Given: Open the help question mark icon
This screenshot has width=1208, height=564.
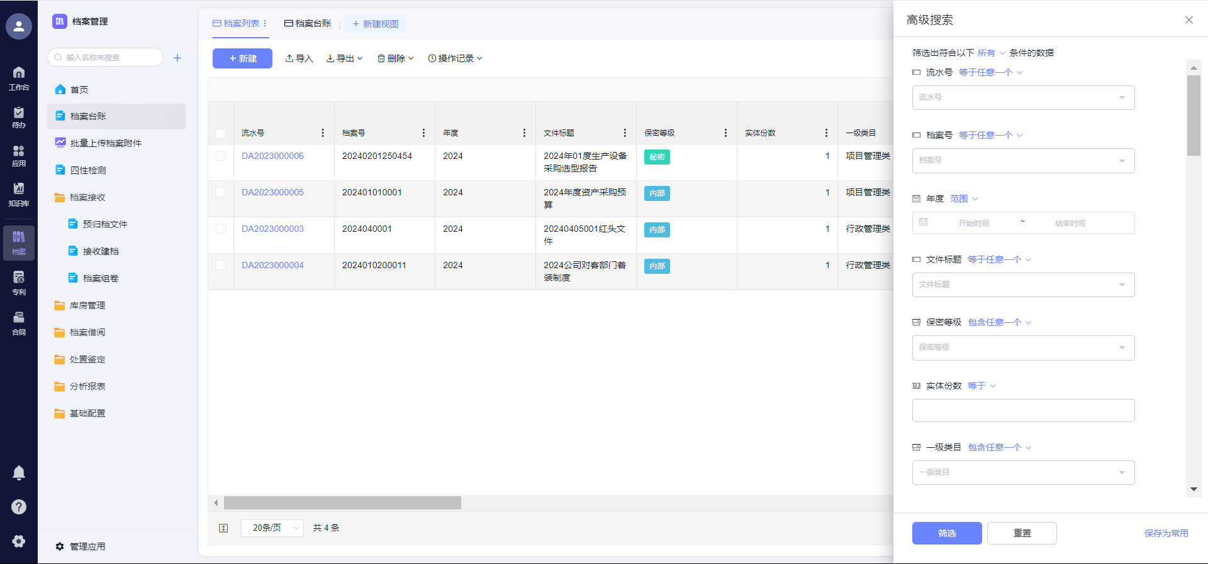Looking at the screenshot, I should [x=19, y=507].
